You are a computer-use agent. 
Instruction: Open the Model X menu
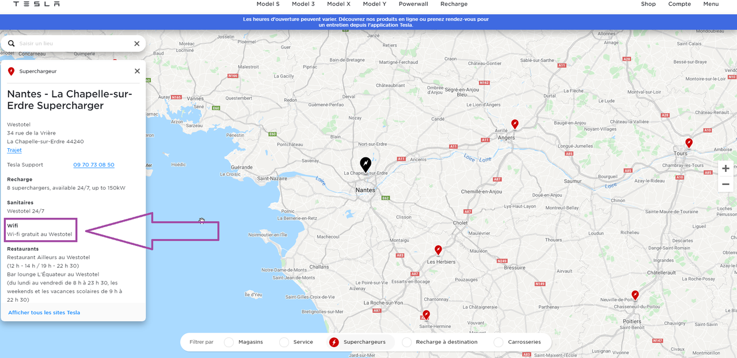coord(339,4)
